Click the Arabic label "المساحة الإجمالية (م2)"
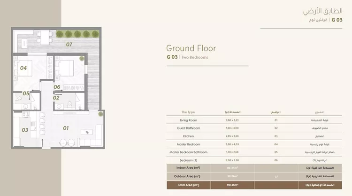 coord(320,185)
